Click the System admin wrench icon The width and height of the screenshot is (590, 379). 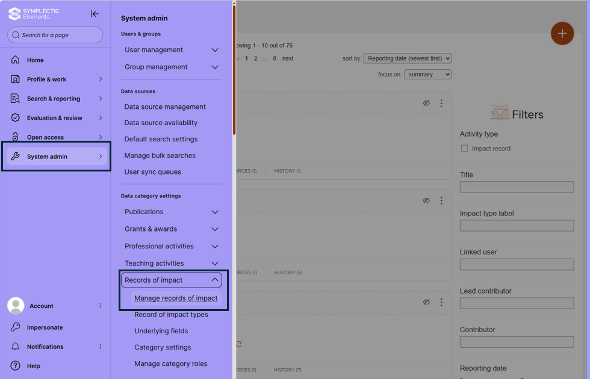click(x=15, y=156)
